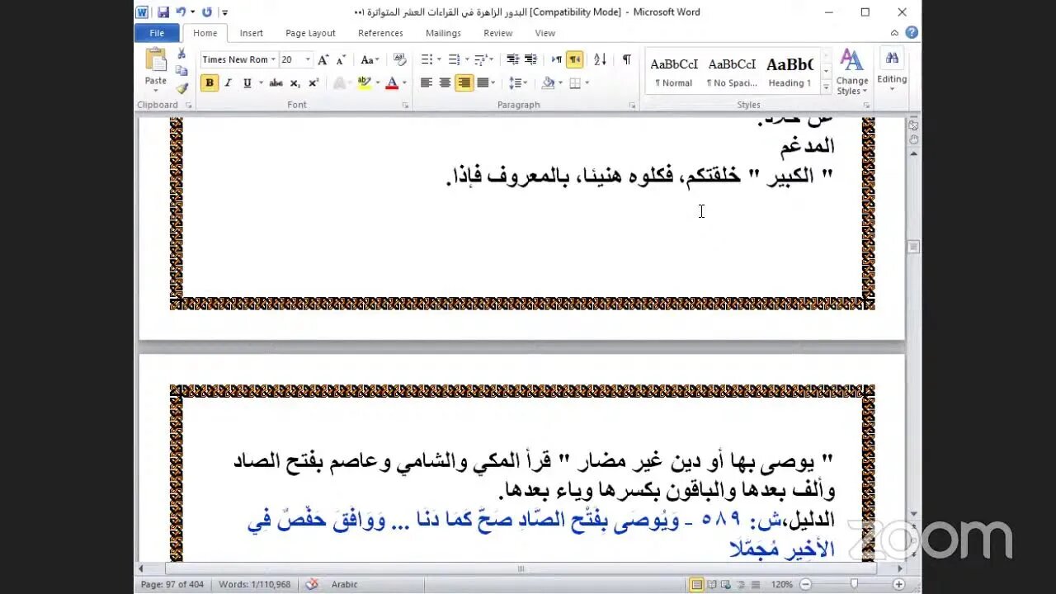Toggle Bold formatting off

tap(210, 82)
